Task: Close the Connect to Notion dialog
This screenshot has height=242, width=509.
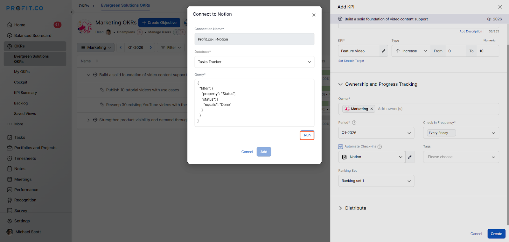Action: [x=314, y=15]
